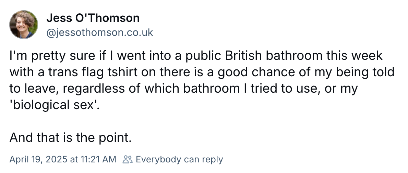Click the first line starting "I'm pretty sure"

(x=196, y=56)
